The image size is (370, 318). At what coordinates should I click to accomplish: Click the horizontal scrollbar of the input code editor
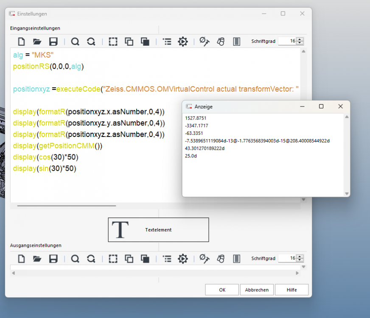pyautogui.click(x=67, y=206)
